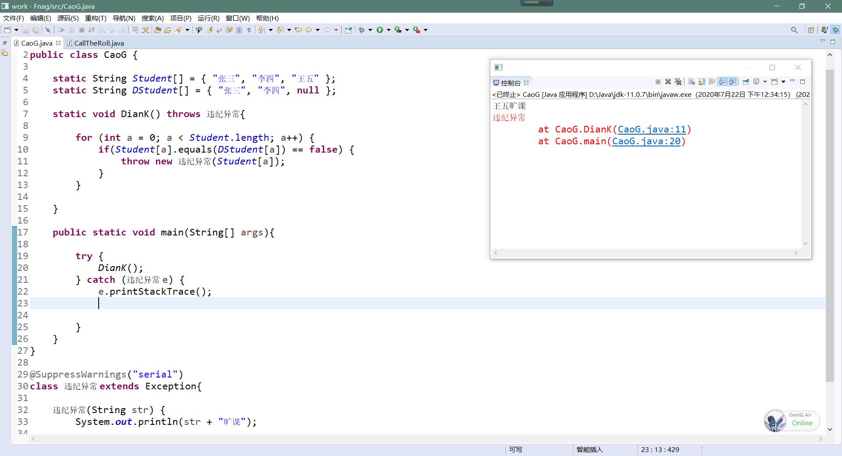
Task: Click the editor vertical scrollbar
Action: pos(830,226)
